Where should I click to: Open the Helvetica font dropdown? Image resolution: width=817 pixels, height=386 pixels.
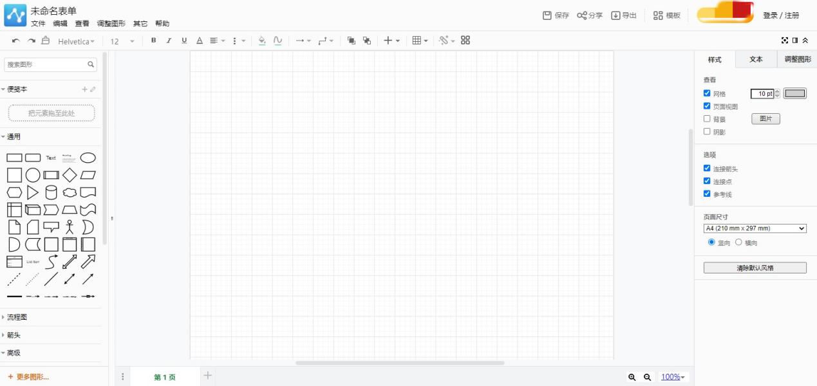click(x=75, y=41)
